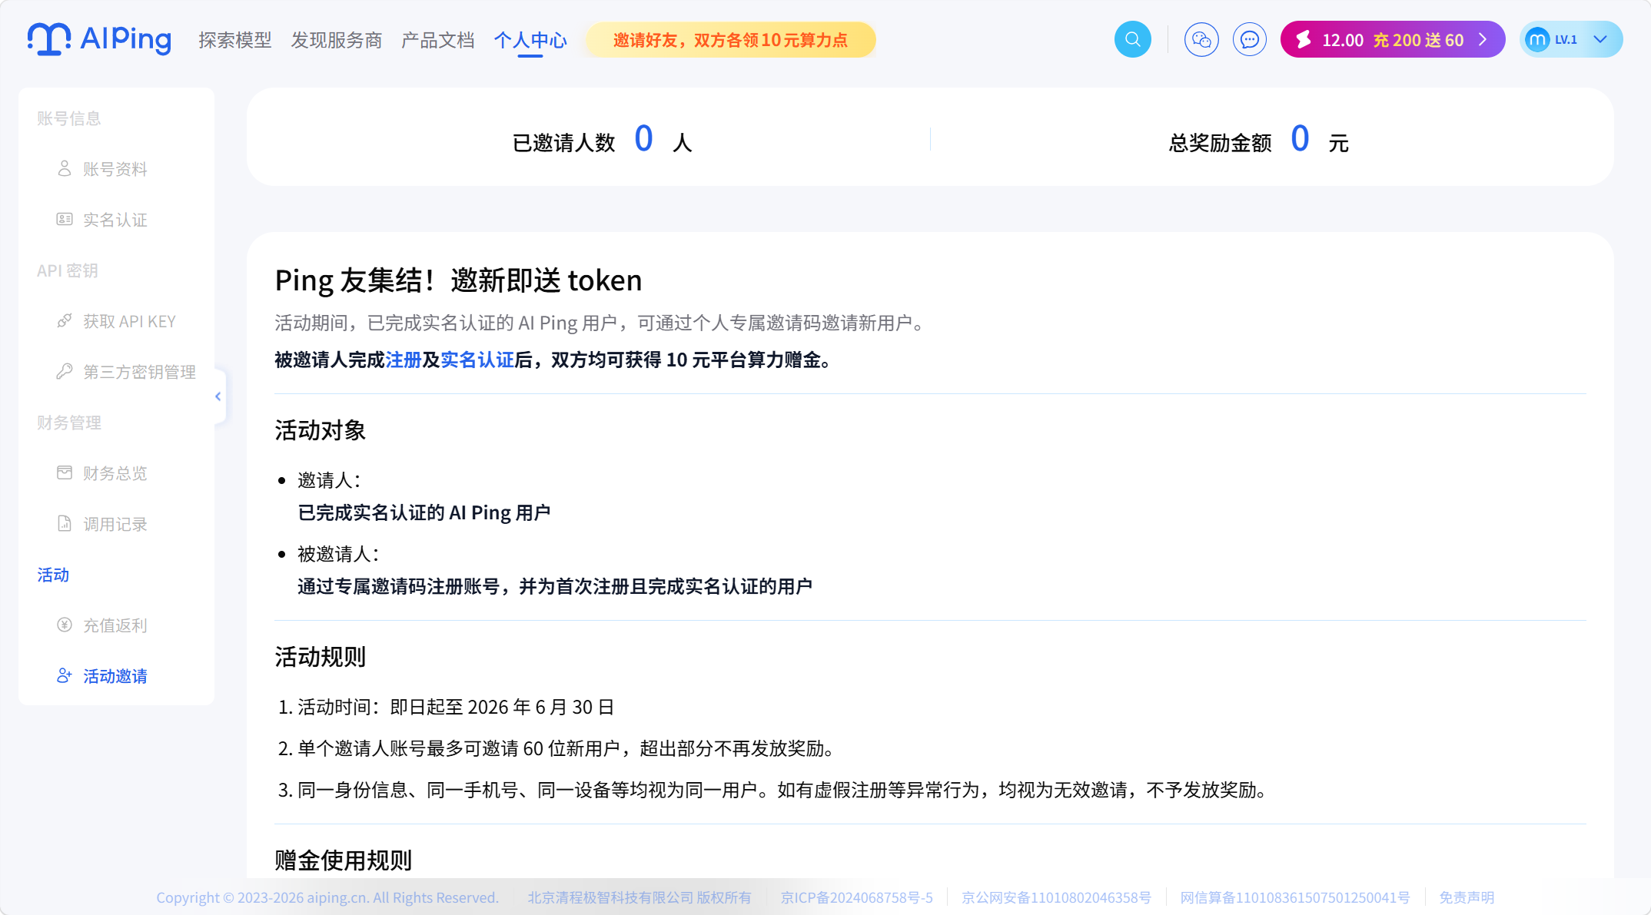1651x915 pixels.
Task: Click the 获取 API KEY icon
Action: (x=65, y=320)
